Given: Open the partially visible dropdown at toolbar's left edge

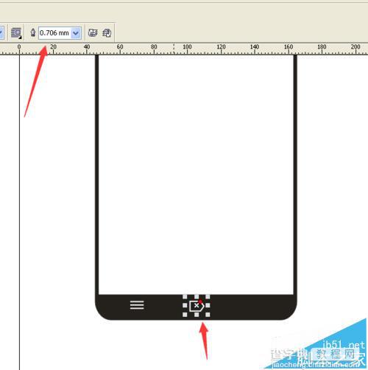Looking at the screenshot, I should pos(1,33).
